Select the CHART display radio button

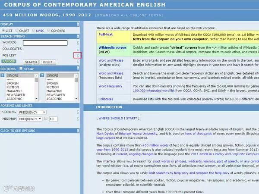[x=17, y=30]
